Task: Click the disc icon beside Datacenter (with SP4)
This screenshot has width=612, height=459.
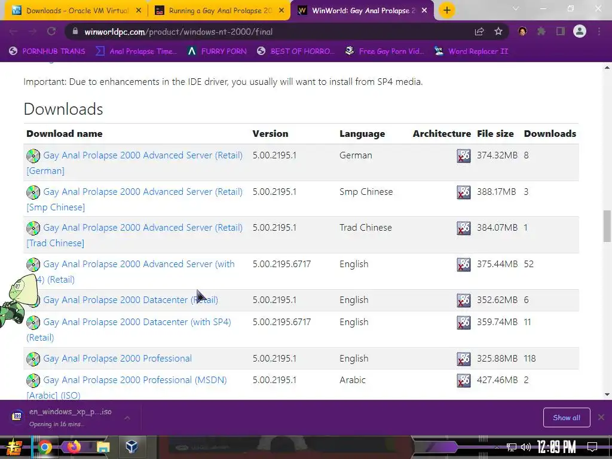Action: tap(33, 322)
